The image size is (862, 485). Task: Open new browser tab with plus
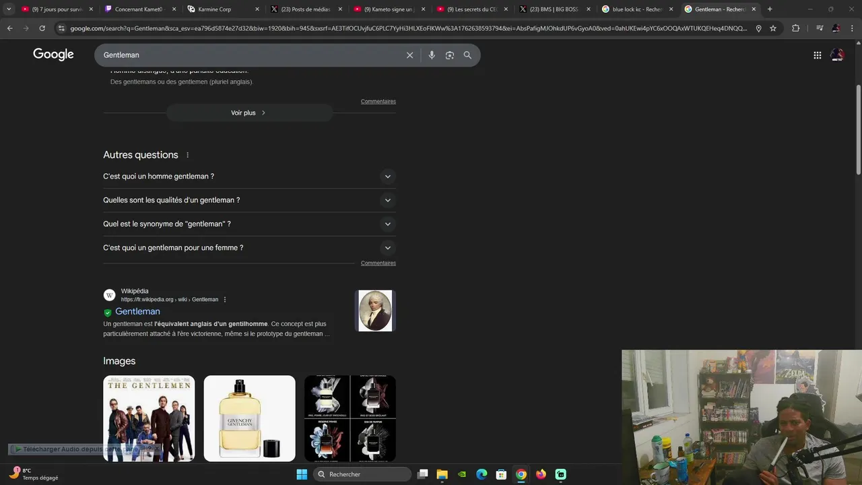click(770, 9)
